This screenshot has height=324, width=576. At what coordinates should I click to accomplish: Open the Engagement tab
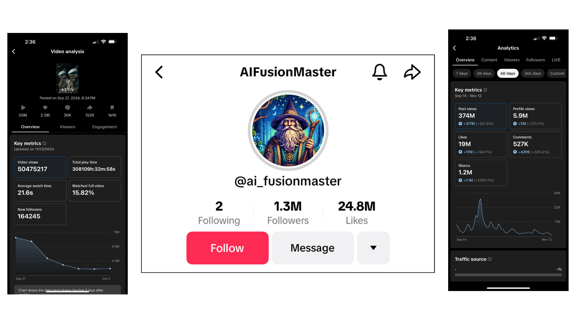pyautogui.click(x=105, y=127)
